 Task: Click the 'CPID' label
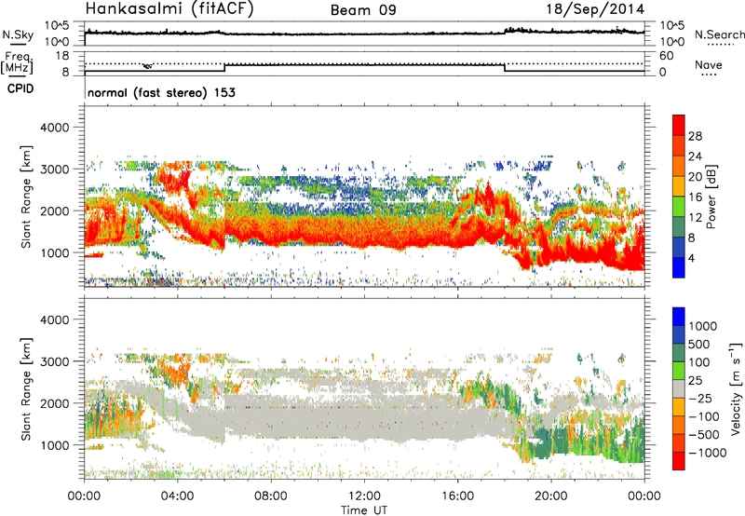click(20, 88)
